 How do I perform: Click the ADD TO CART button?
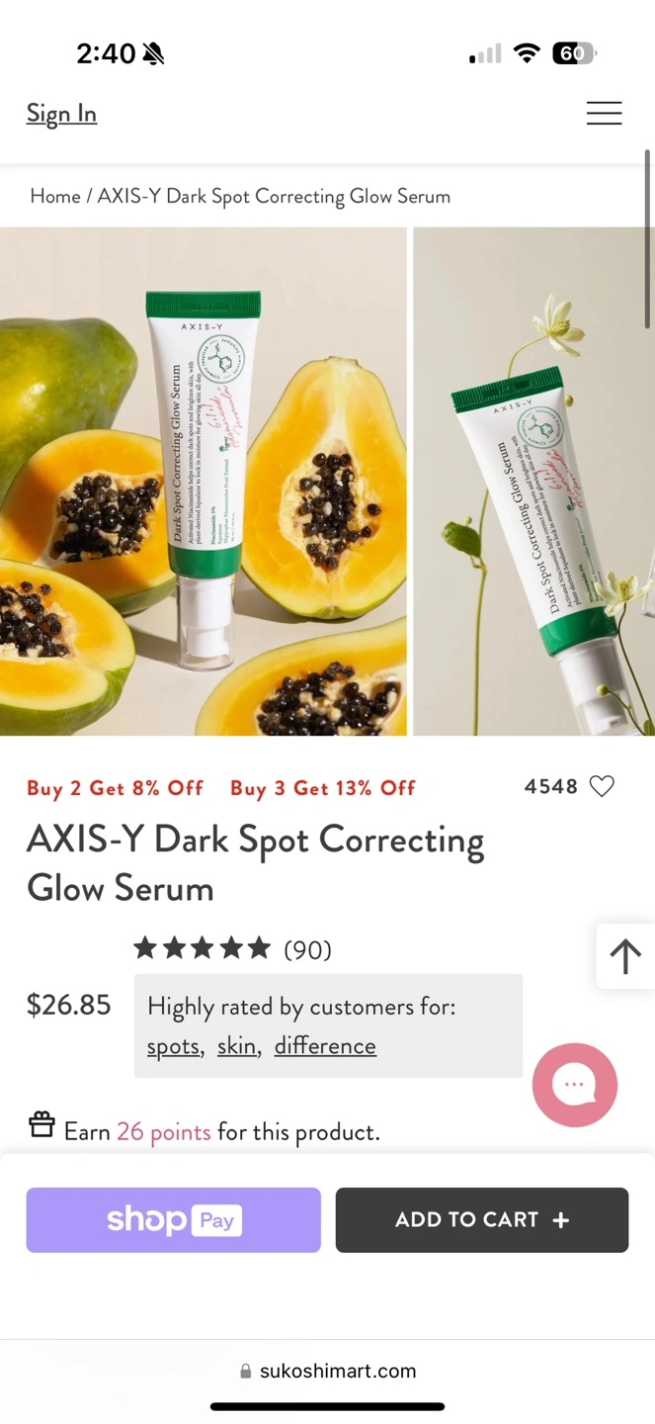tap(482, 1220)
